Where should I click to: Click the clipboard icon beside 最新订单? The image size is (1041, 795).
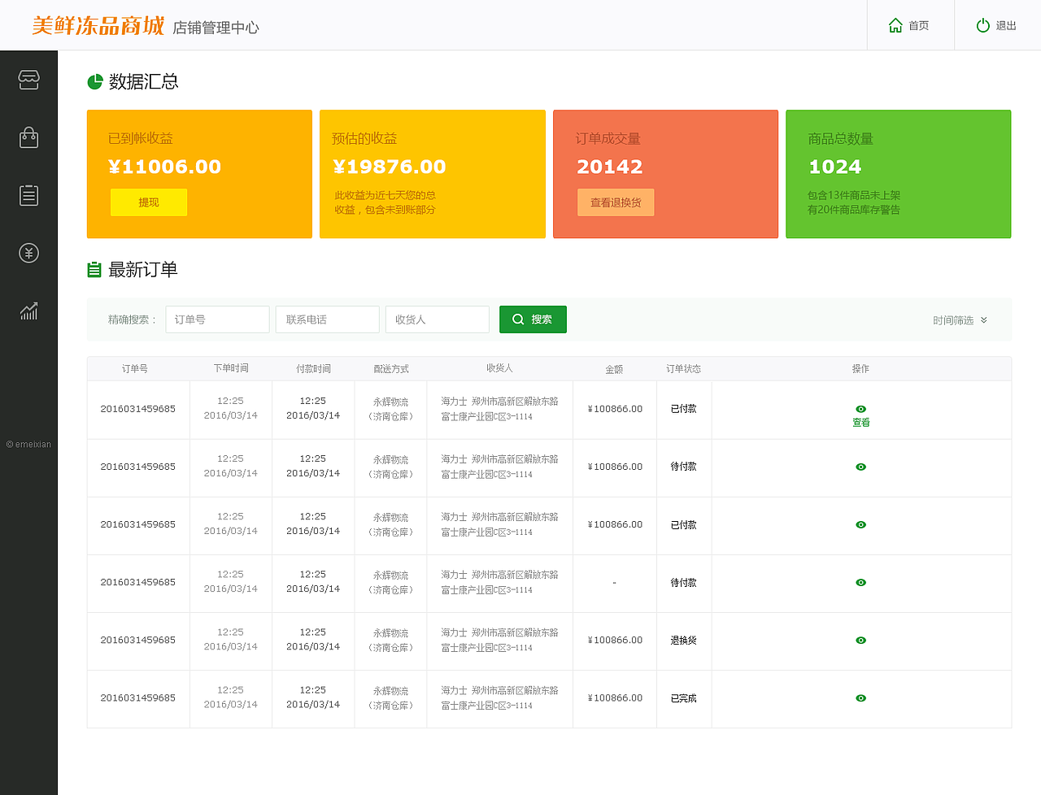[94, 270]
